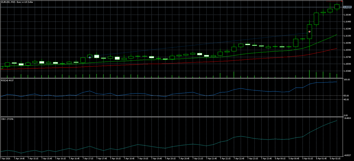Click price axis value 1.16190

[x=347, y=36]
